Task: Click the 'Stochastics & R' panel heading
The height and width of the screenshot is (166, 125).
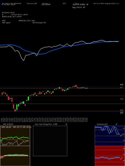Action: (102, 124)
